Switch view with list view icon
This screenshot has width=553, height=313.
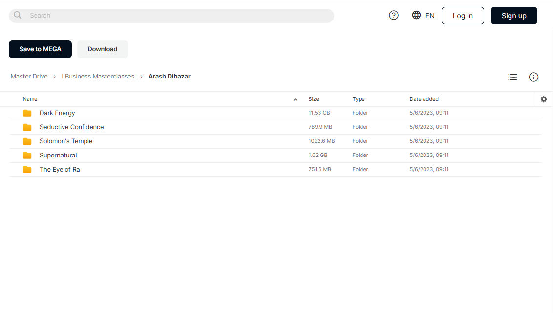pyautogui.click(x=512, y=77)
